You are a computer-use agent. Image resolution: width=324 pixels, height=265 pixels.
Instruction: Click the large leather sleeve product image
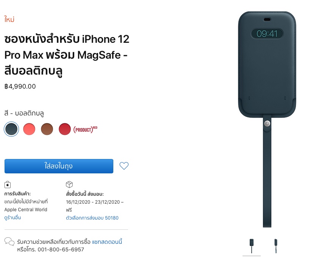(267, 119)
